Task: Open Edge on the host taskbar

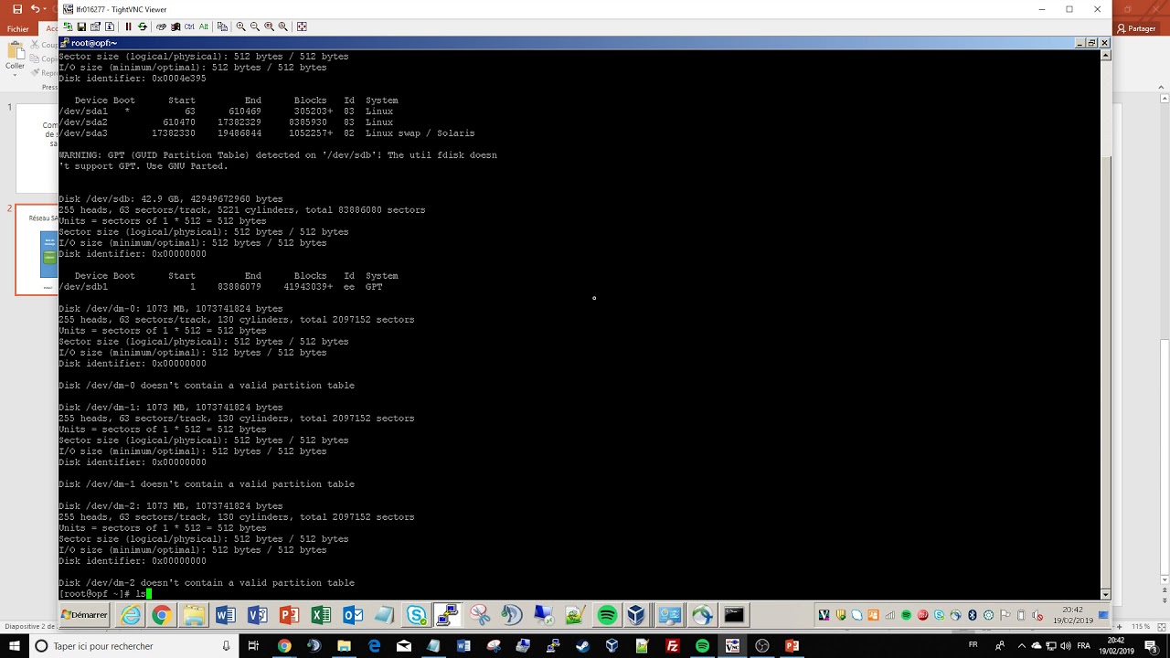Action: point(374,646)
